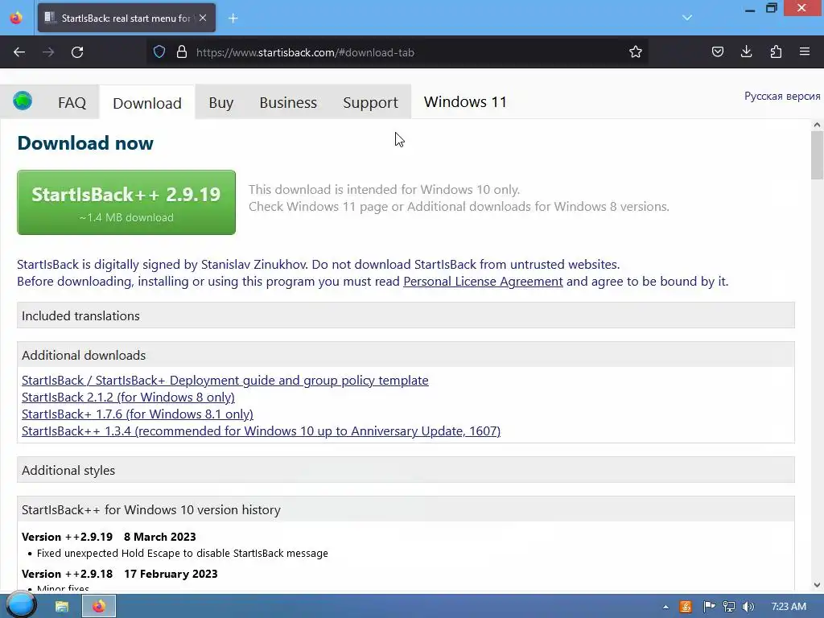The image size is (824, 618).
Task: Open the Business tab
Action: 288,102
